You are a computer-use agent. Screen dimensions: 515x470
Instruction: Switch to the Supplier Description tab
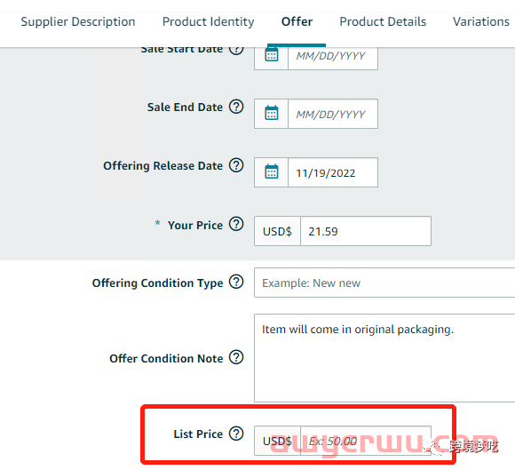pyautogui.click(x=78, y=21)
